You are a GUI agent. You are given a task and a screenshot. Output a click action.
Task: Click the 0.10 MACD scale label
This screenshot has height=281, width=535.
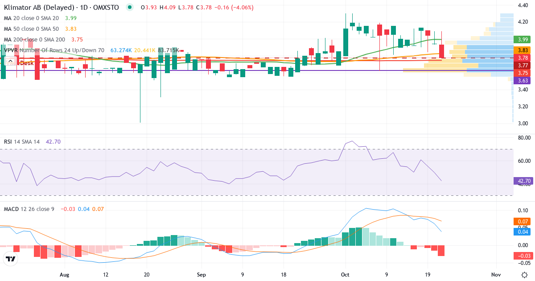[523, 210]
